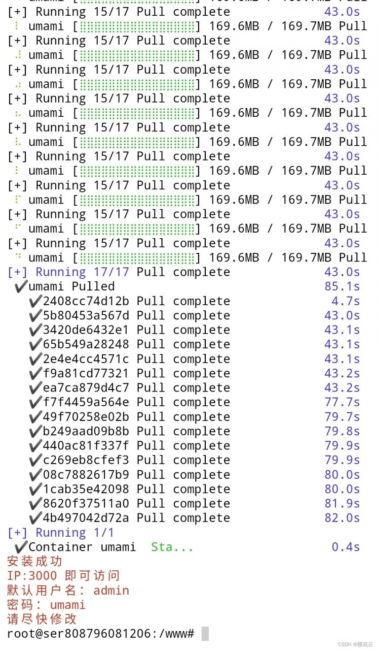Click the green "Sta..." container status
Viewport: 378px width, 650px height.
(x=172, y=547)
